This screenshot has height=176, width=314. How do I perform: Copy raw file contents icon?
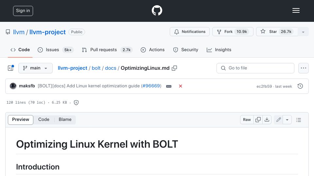click(258, 120)
